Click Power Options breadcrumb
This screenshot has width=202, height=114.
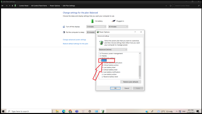(55, 6)
